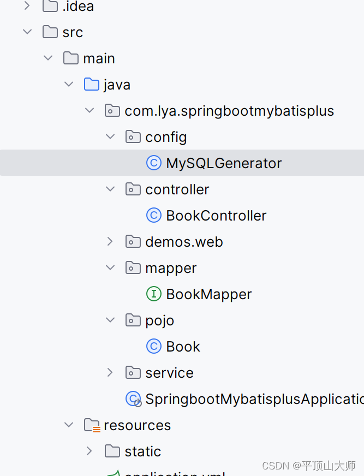Click the config package icon
Image resolution: width=364 pixels, height=476 pixels.
[133, 136]
